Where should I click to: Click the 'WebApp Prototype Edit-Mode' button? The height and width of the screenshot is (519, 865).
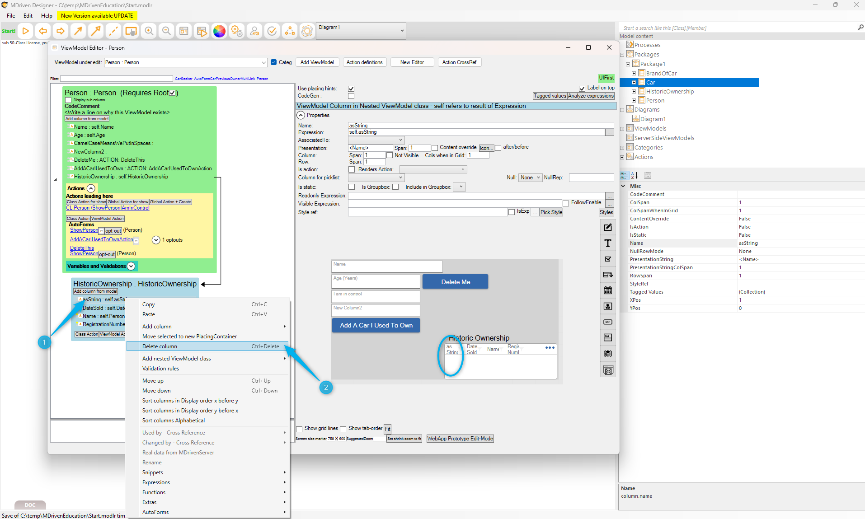point(460,439)
